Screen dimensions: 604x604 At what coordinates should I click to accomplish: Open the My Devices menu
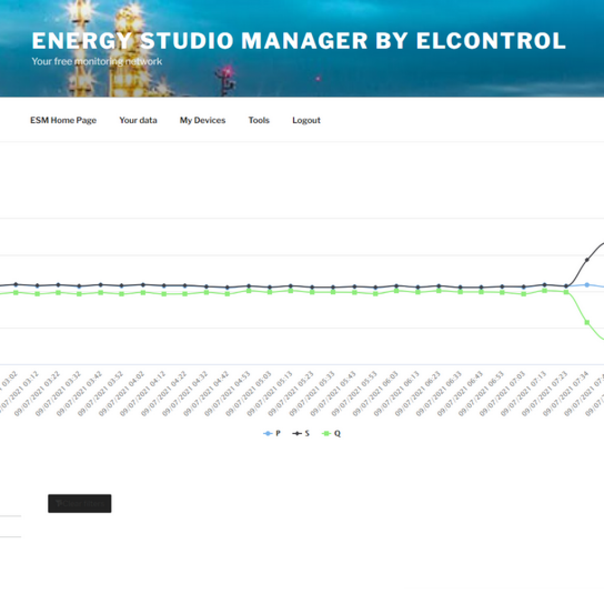tap(202, 120)
